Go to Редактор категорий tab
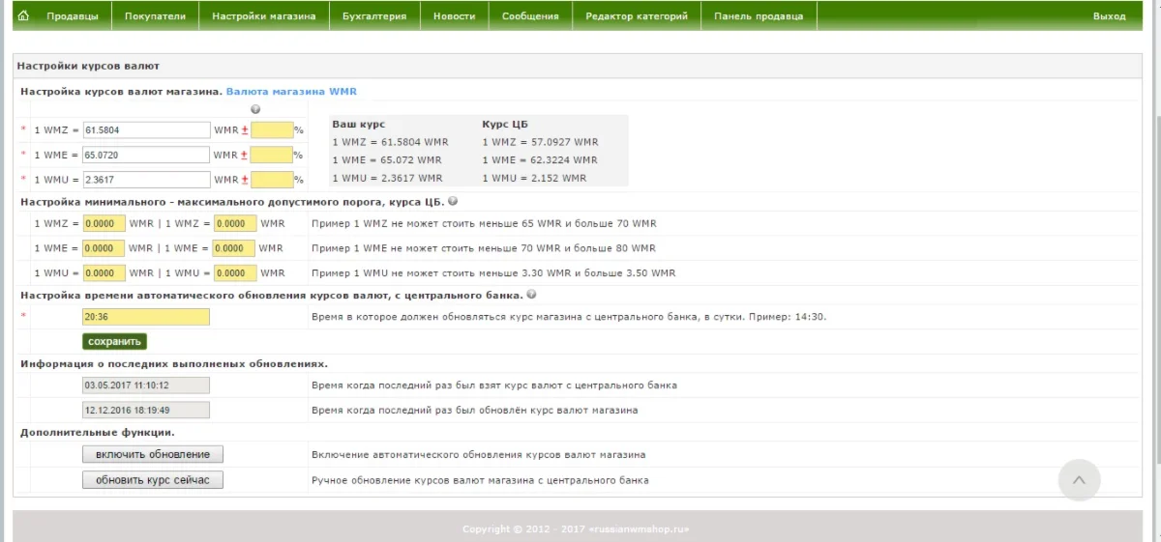1161x542 pixels. tap(636, 16)
